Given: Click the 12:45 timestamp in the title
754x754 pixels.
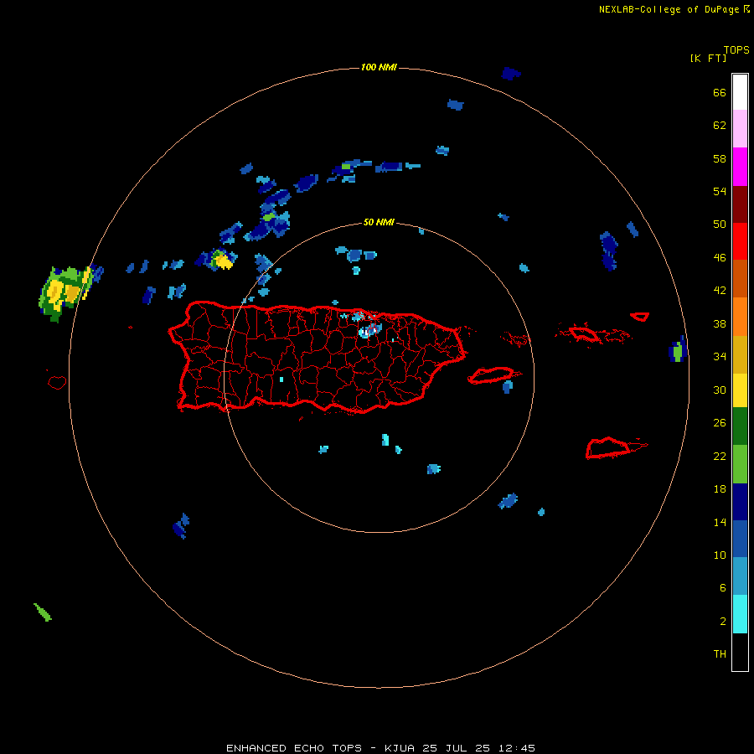Looking at the screenshot, I should click(517, 748).
